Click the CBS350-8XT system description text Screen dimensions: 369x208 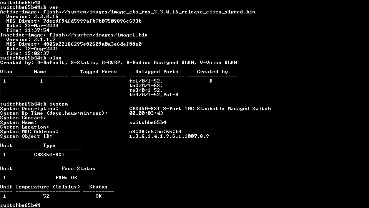200,109
